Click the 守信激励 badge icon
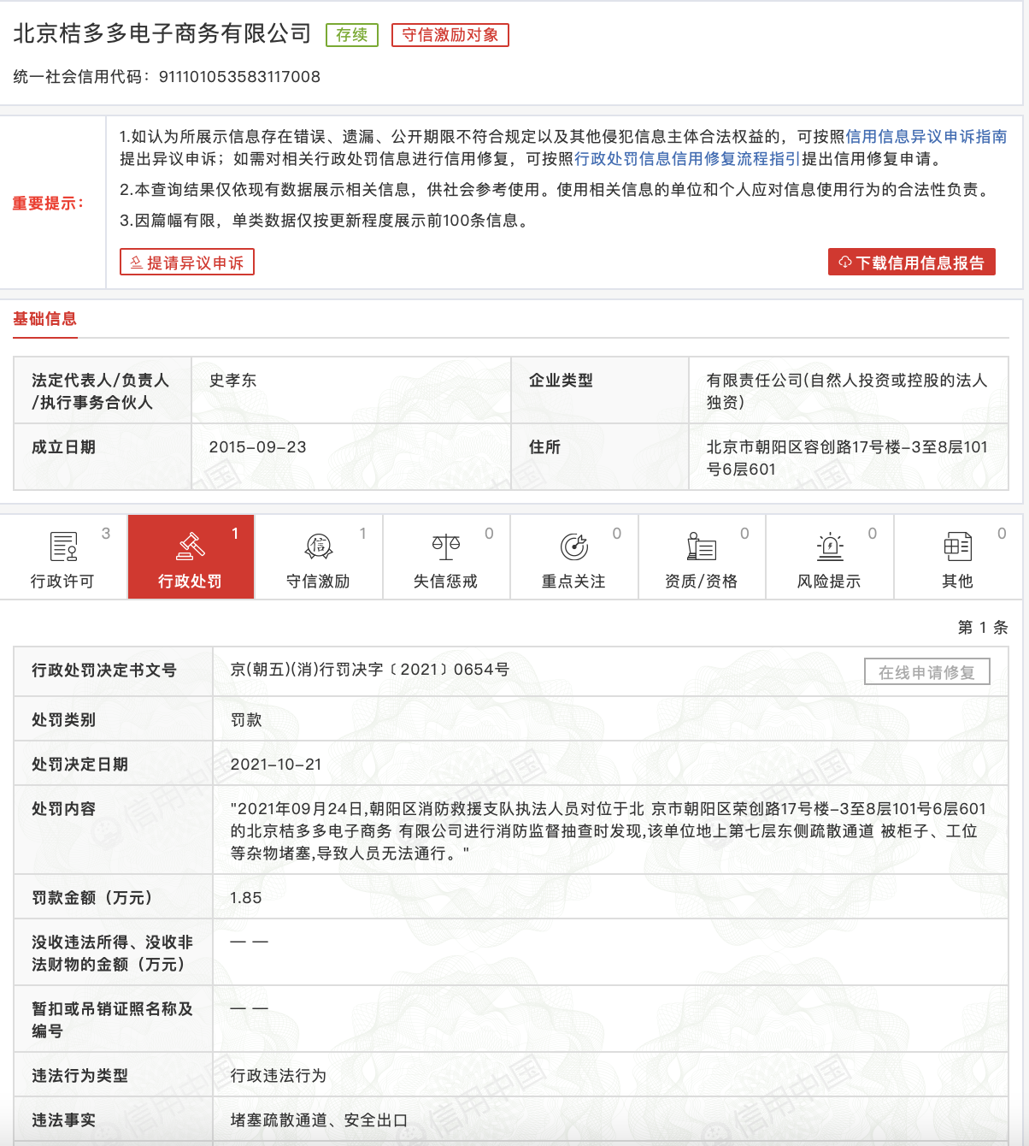This screenshot has width=1029, height=1146. pos(318,546)
